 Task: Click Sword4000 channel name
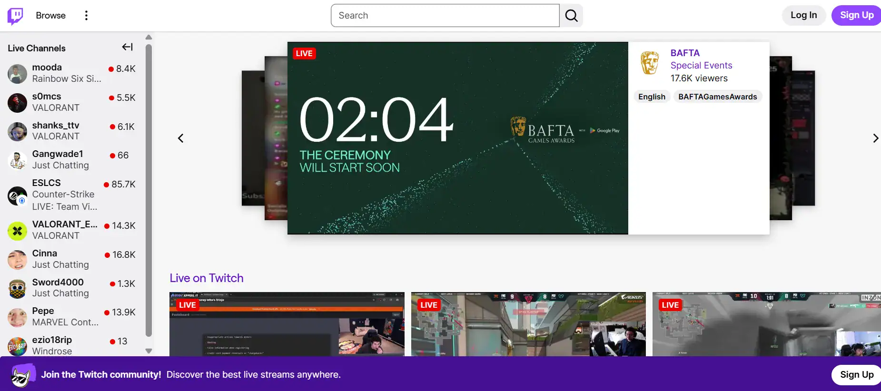tap(58, 283)
